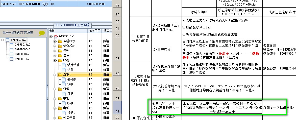The width and height of the screenshot is (296, 120).
Task: Click cell c.板内存在≥3mm的金属孔或者金属槽
Action: tap(222, 34)
